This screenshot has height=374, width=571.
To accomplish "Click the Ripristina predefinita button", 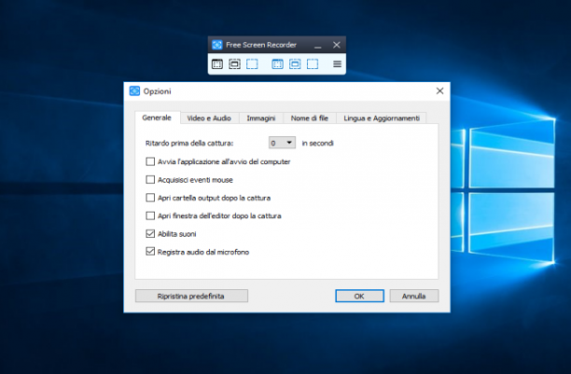I will pyautogui.click(x=191, y=296).
